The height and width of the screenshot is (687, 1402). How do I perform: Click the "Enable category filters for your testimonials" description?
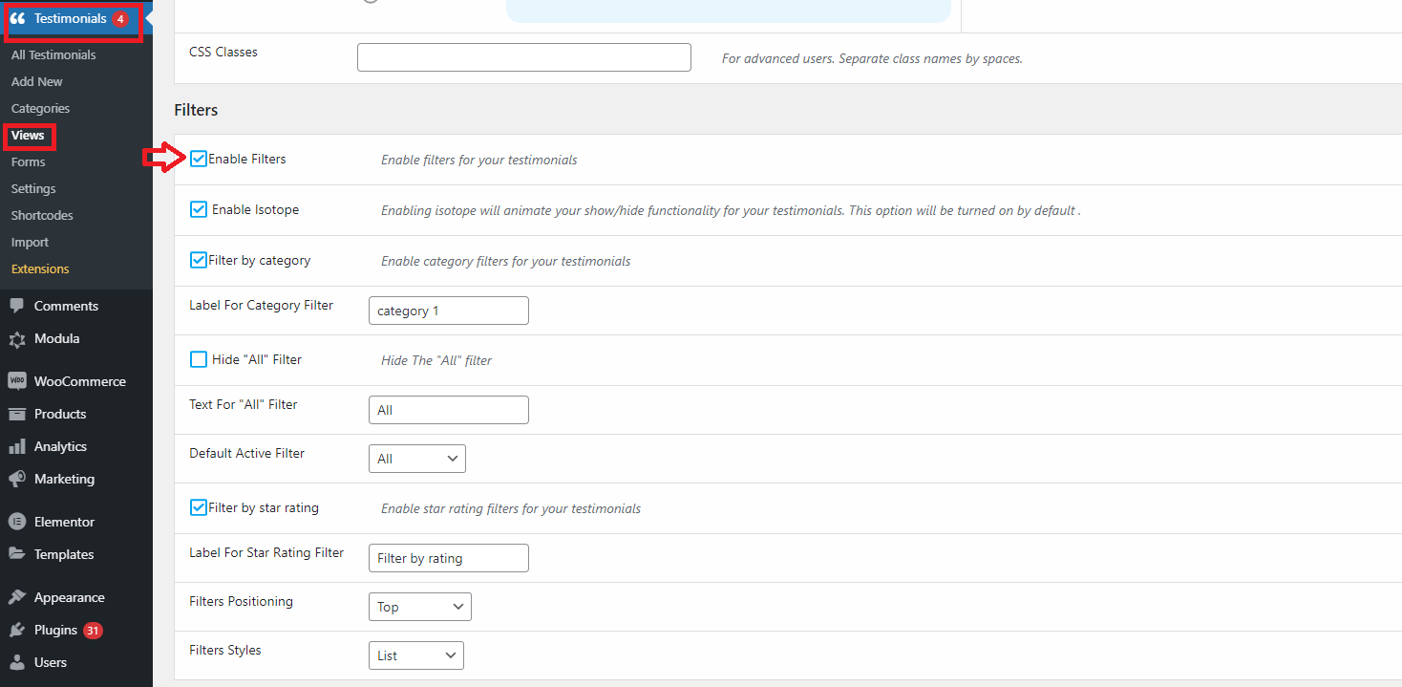(x=506, y=261)
